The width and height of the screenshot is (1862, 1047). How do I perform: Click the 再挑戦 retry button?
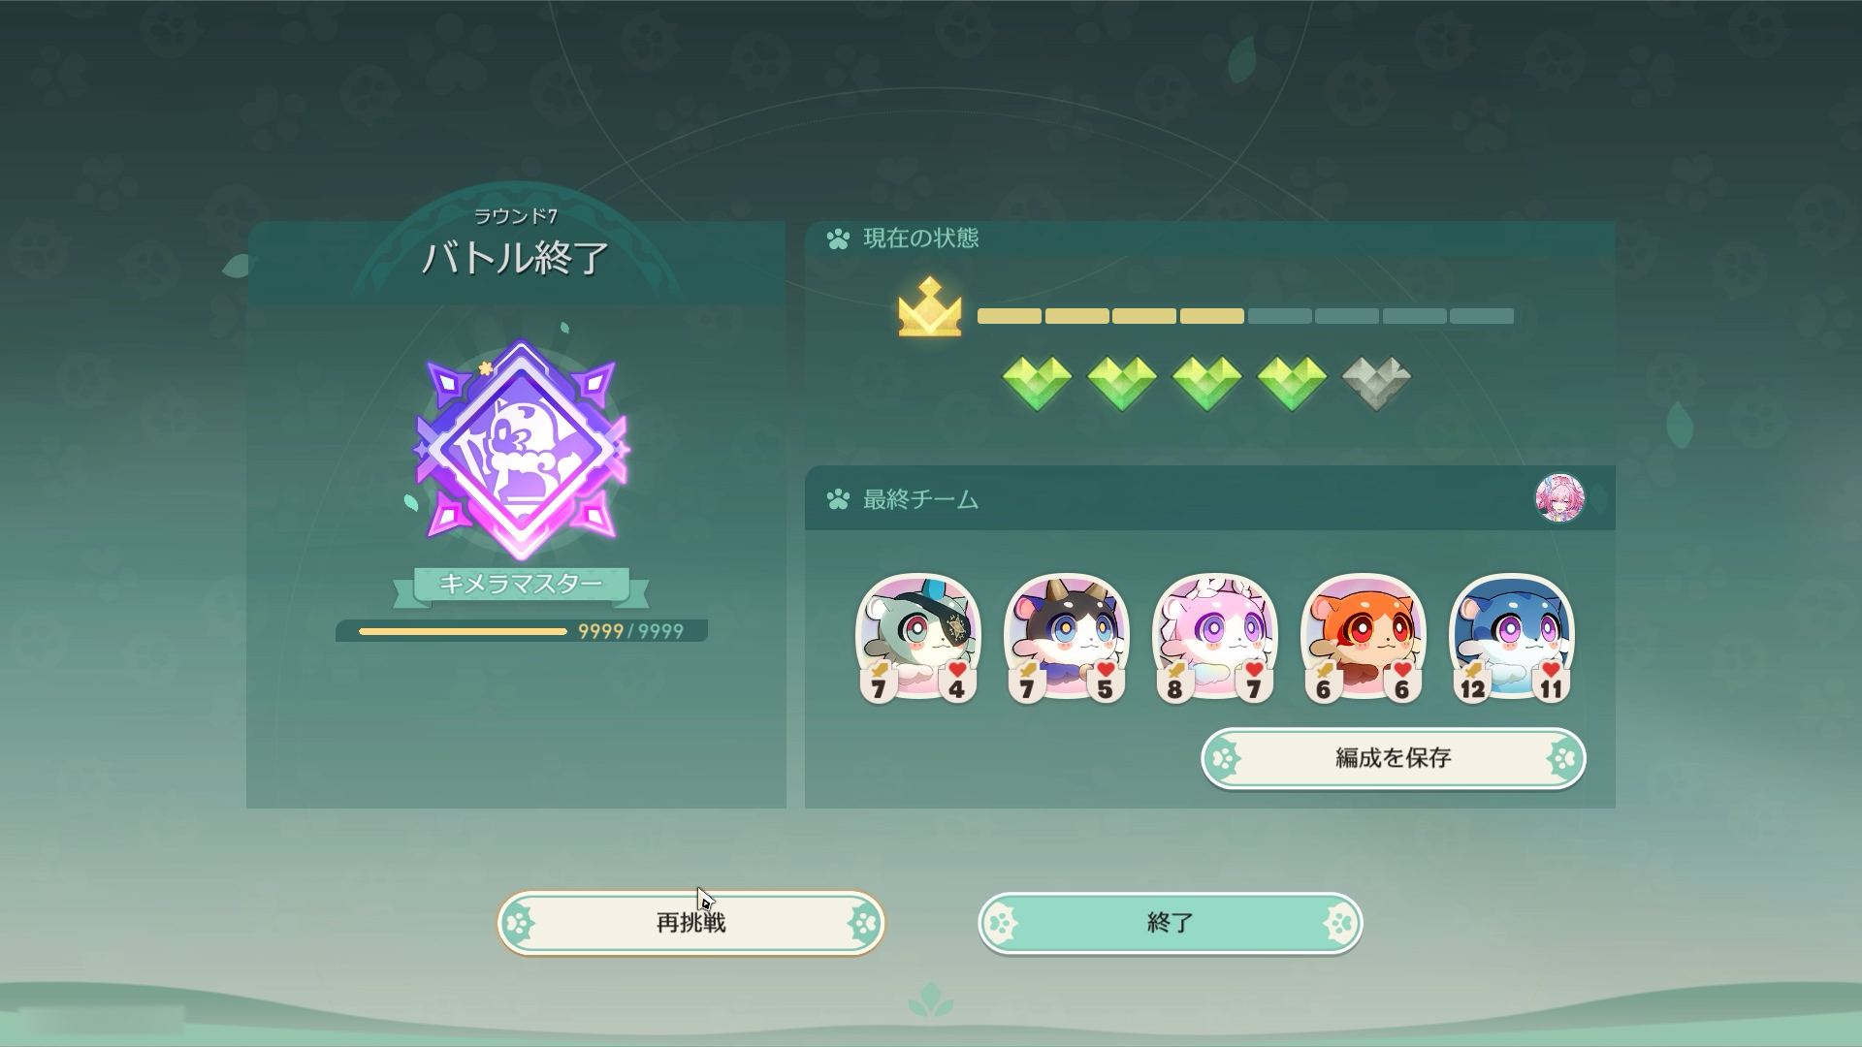coord(690,922)
